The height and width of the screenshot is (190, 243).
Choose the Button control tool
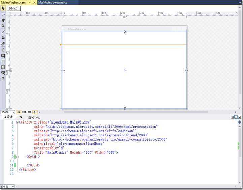3,73
